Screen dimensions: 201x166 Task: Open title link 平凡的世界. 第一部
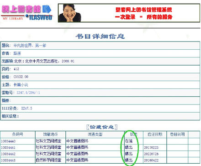(x=30, y=46)
